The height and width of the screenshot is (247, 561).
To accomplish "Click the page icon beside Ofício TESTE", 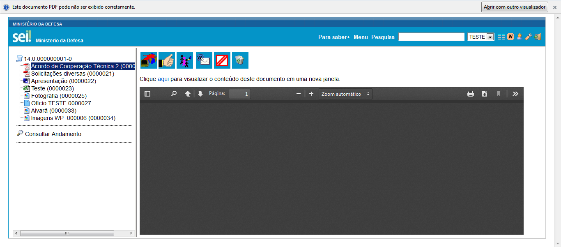I will [27, 103].
